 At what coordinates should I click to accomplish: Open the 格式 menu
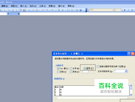tap(33, 6)
